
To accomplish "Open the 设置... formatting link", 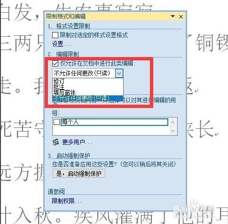I will pos(61,44).
